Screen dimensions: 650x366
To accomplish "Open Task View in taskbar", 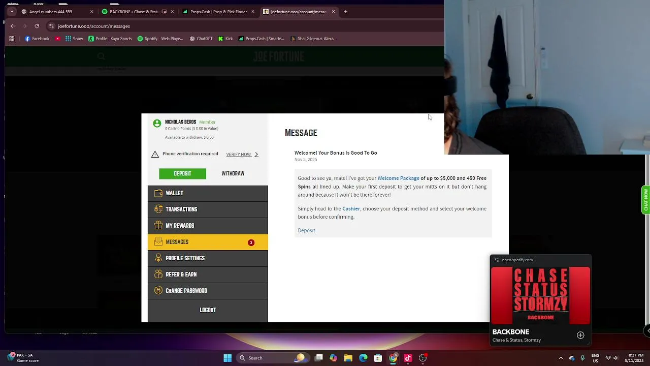I will [318, 358].
